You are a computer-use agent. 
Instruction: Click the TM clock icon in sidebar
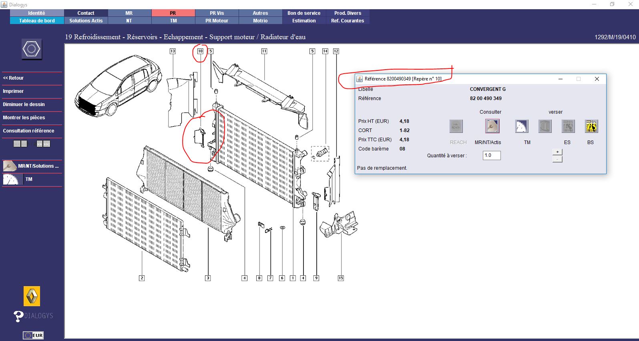coord(10,179)
